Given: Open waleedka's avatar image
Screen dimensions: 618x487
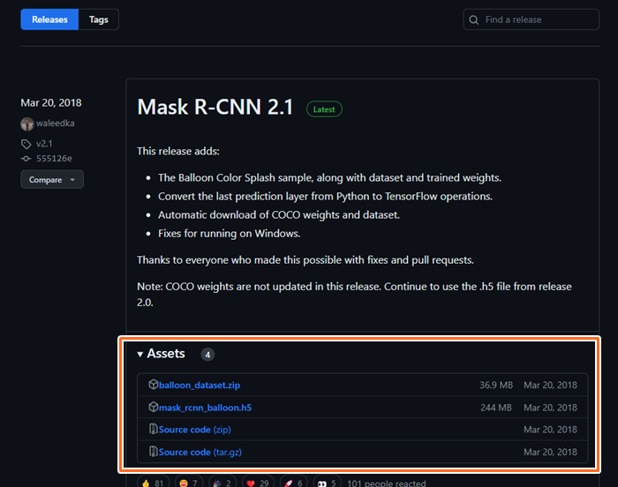Looking at the screenshot, I should [27, 124].
